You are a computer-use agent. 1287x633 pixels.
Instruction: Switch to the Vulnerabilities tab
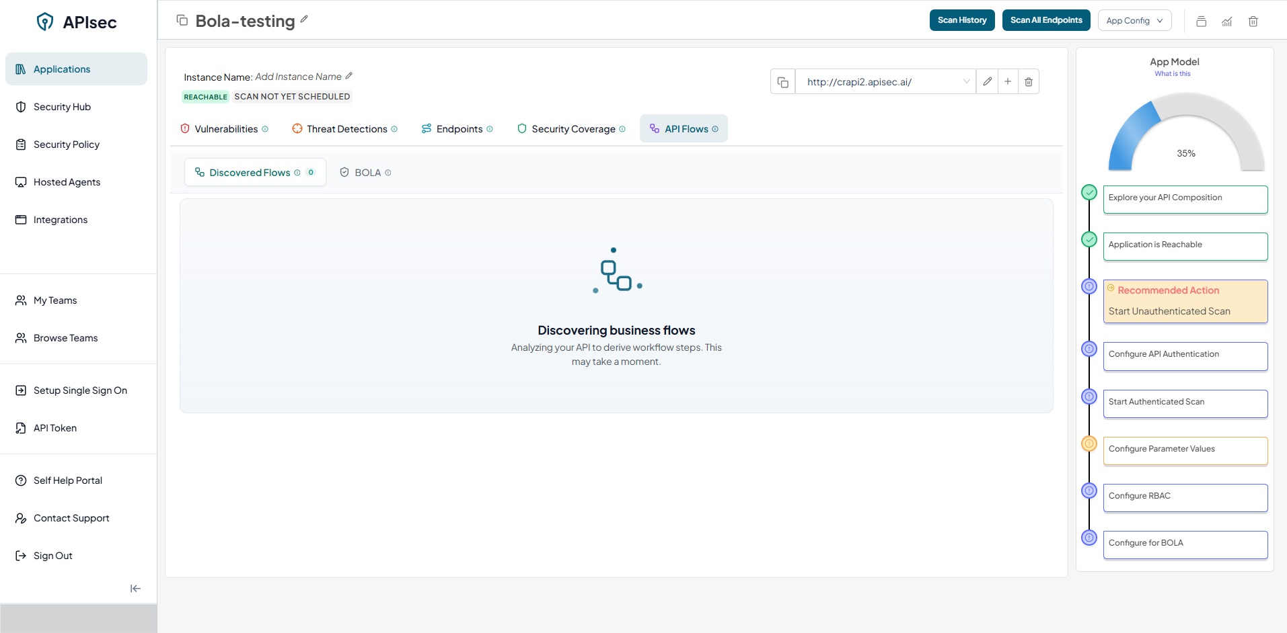tap(225, 129)
